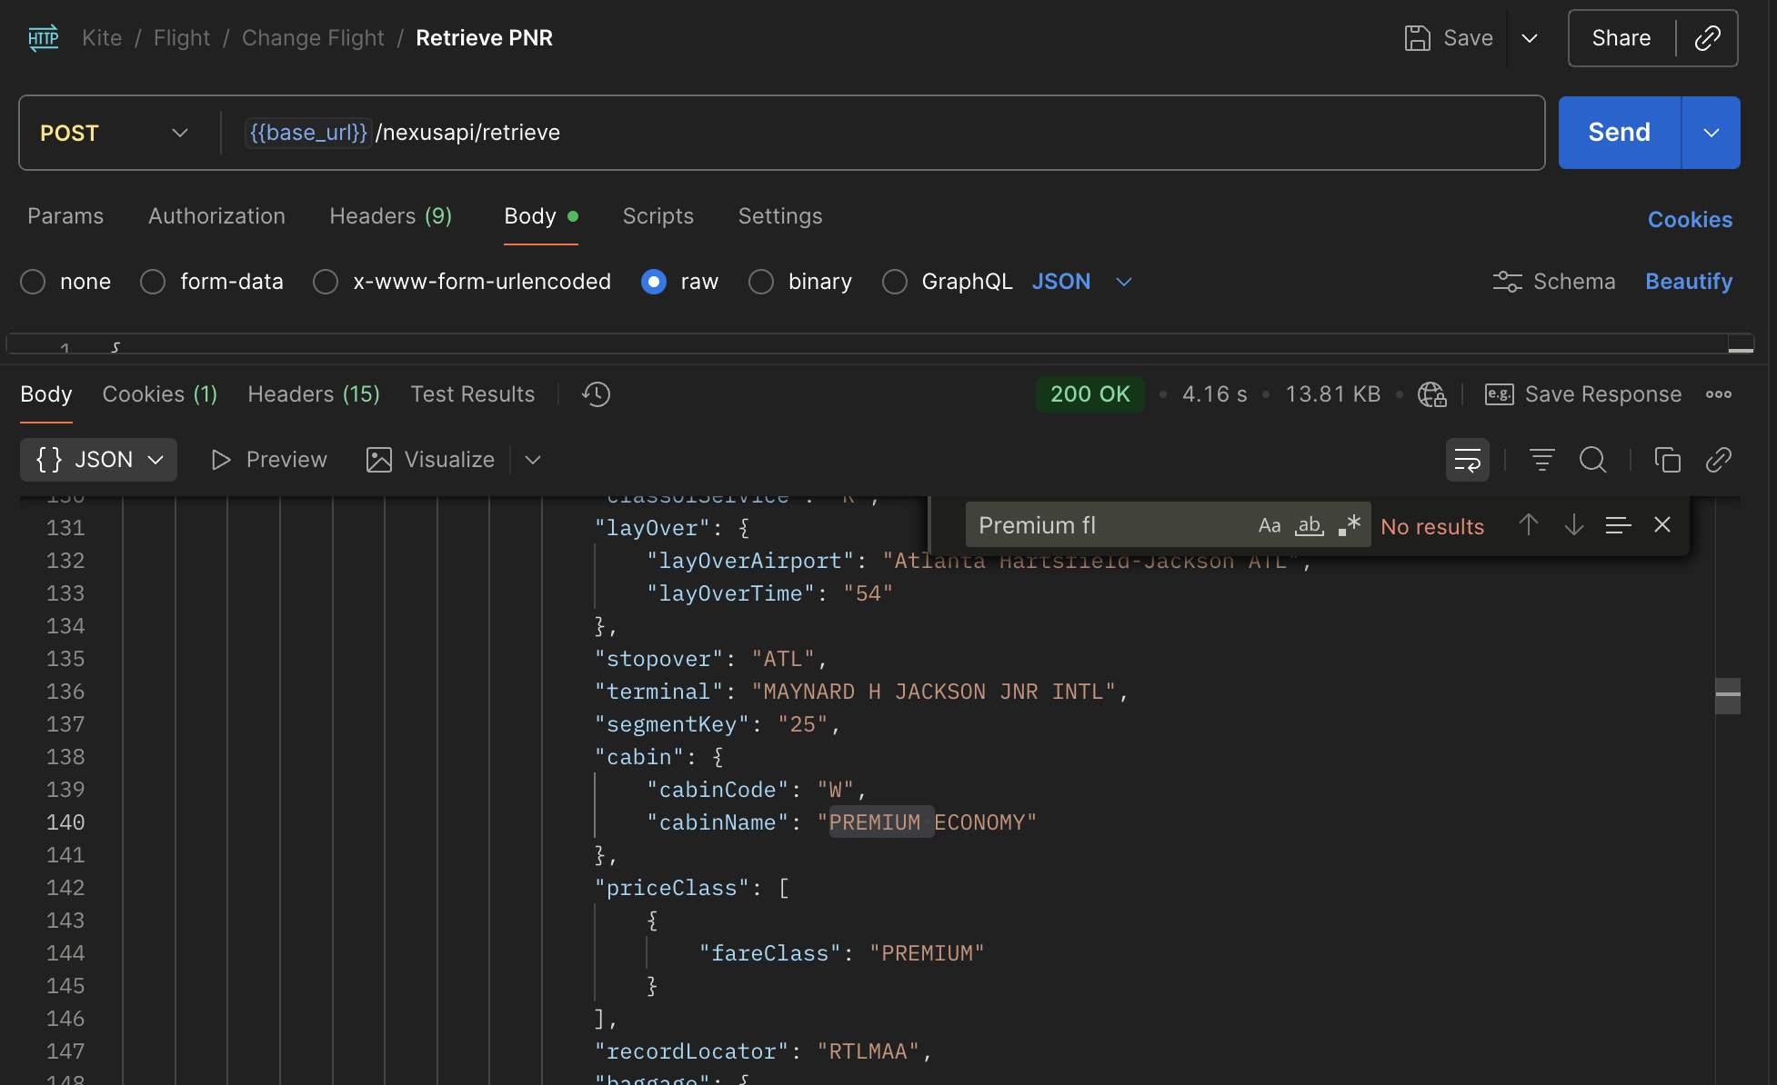Select the form-data radio button
This screenshot has height=1085, width=1777.
pyautogui.click(x=153, y=282)
